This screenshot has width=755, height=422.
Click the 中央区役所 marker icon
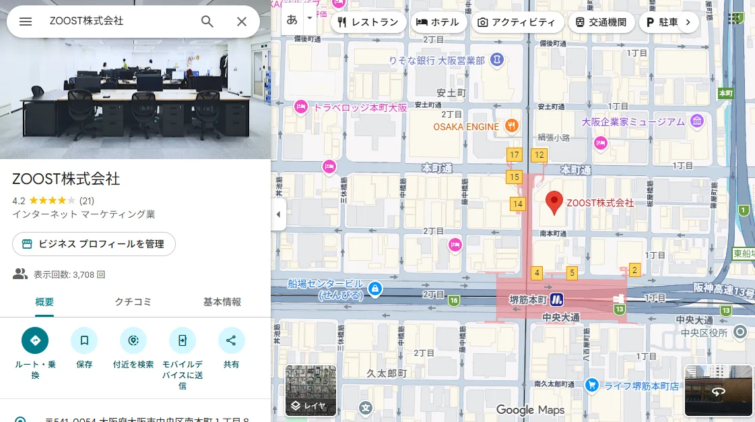point(740,332)
